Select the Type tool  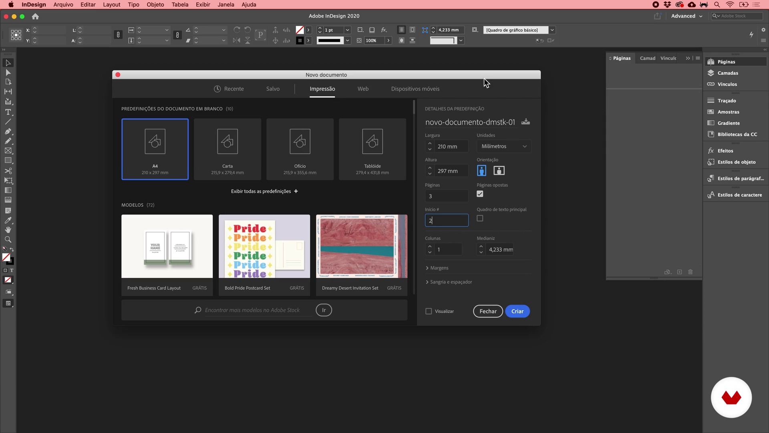click(x=8, y=112)
